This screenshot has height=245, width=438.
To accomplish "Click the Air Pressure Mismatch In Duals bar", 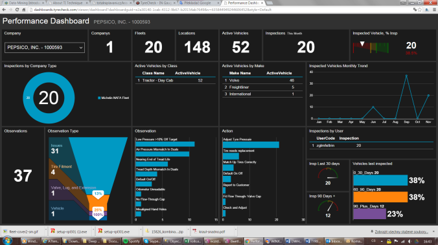I will pos(162,154).
